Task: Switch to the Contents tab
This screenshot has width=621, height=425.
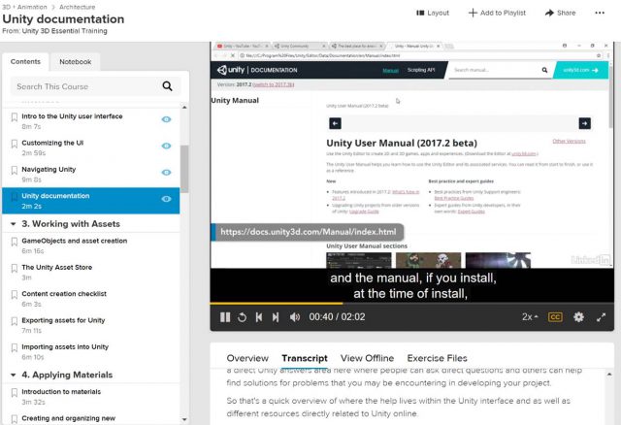Action: [25, 62]
